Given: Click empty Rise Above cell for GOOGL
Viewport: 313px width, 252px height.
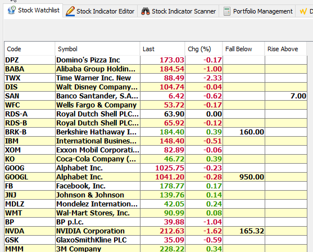Looking at the screenshot, I should (x=286, y=177).
